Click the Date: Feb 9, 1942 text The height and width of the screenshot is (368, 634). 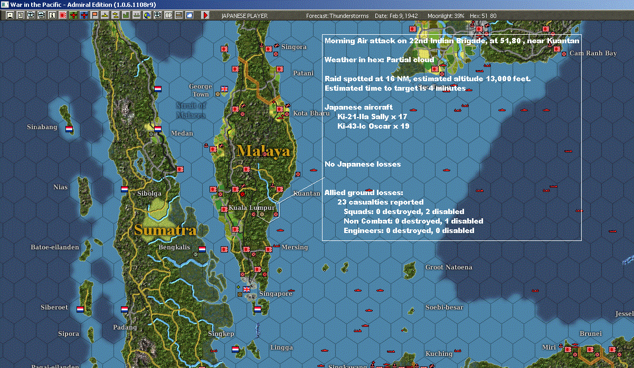point(398,16)
